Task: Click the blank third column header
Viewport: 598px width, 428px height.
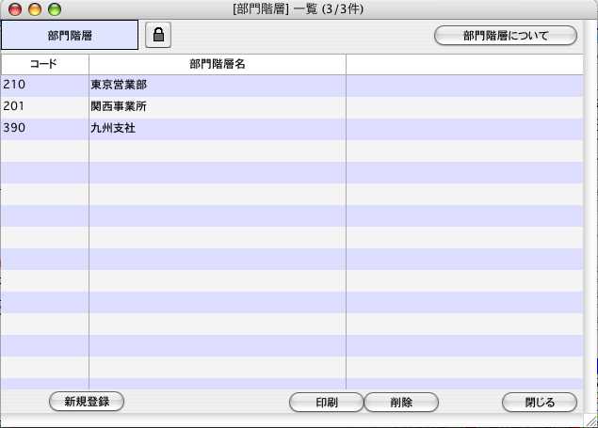Action: coord(465,64)
